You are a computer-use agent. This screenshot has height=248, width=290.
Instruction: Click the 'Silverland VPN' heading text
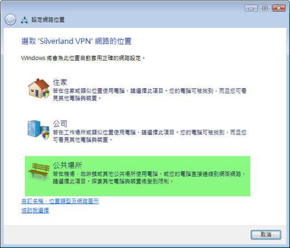tap(65, 41)
